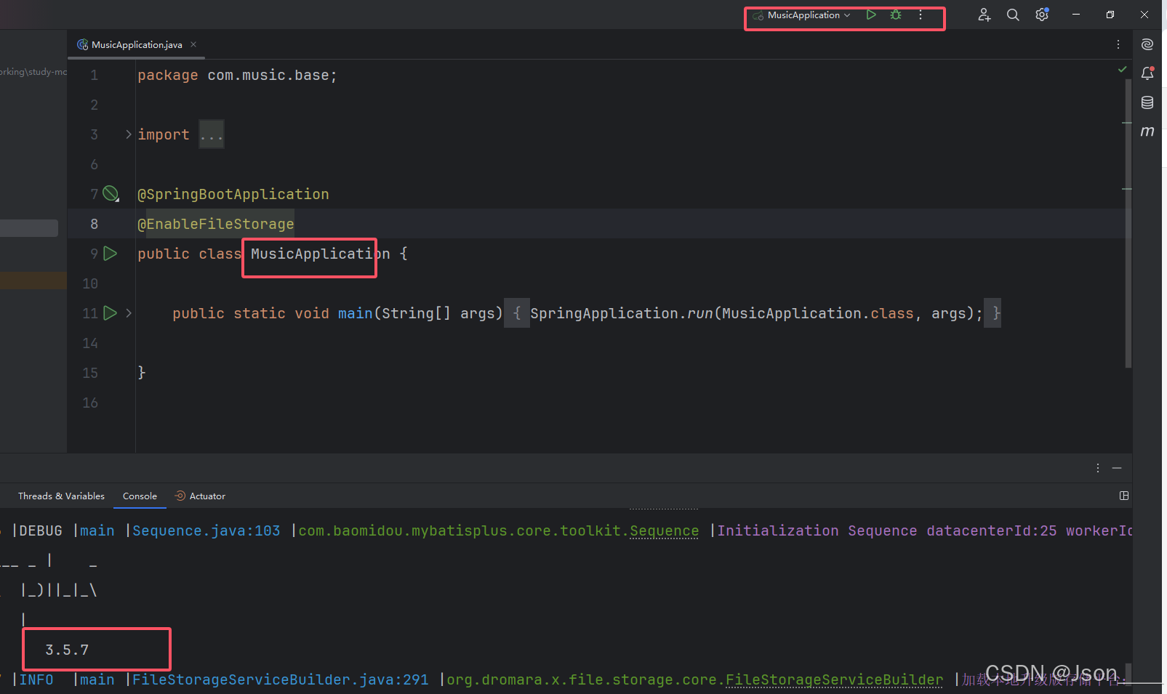Open IDE settings gear icon
This screenshot has width=1167, height=694.
pos(1042,15)
